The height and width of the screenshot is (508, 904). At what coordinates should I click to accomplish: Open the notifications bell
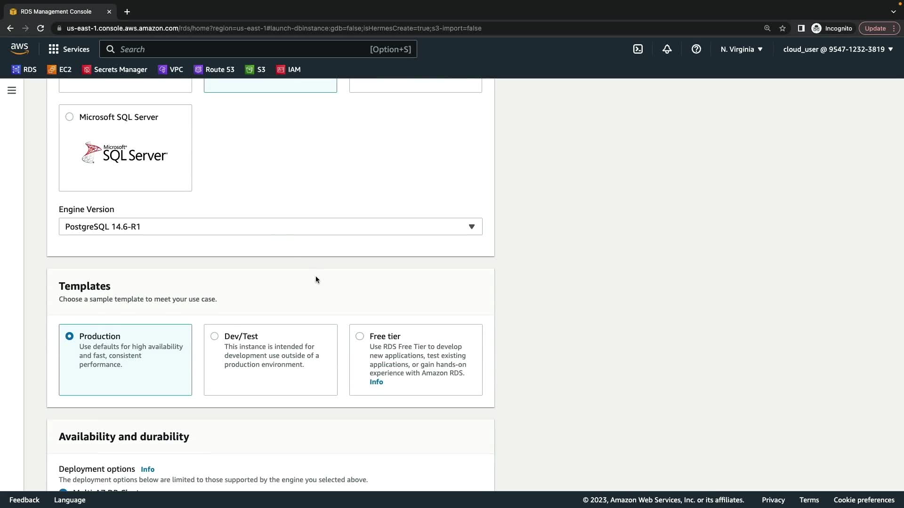coord(667,49)
